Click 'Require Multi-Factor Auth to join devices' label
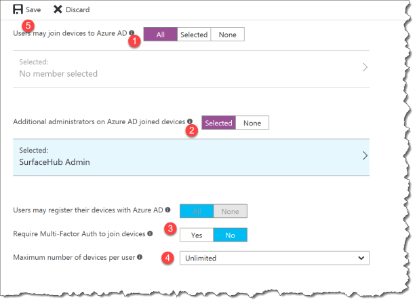Viewport: 417px width, 304px height. [x=79, y=233]
